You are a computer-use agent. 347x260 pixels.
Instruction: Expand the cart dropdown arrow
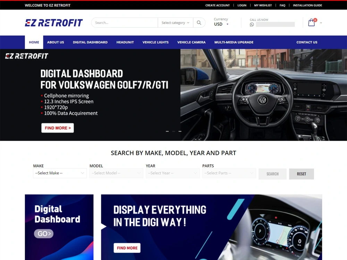pos(321,23)
